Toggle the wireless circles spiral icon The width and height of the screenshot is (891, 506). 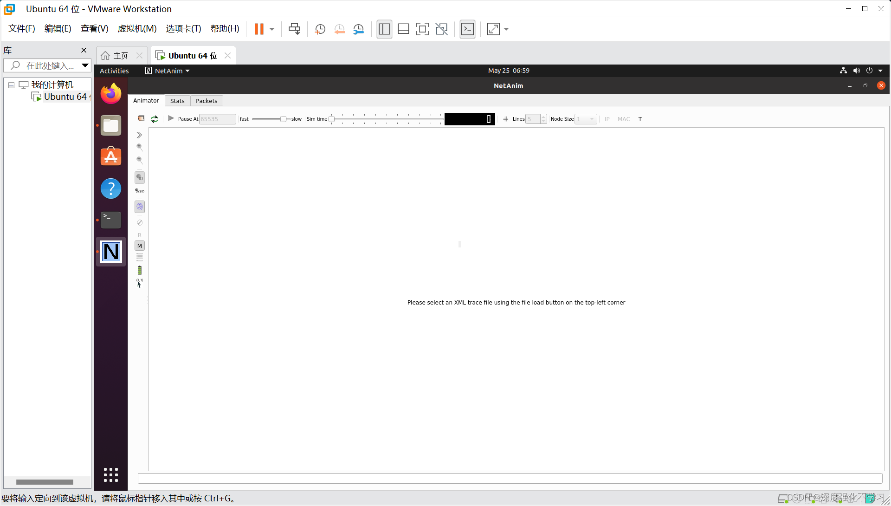tap(140, 207)
